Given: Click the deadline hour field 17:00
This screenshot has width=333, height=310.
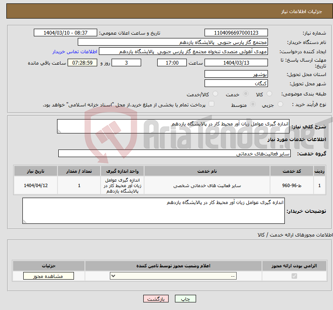Looking at the screenshot, I should [x=172, y=63].
